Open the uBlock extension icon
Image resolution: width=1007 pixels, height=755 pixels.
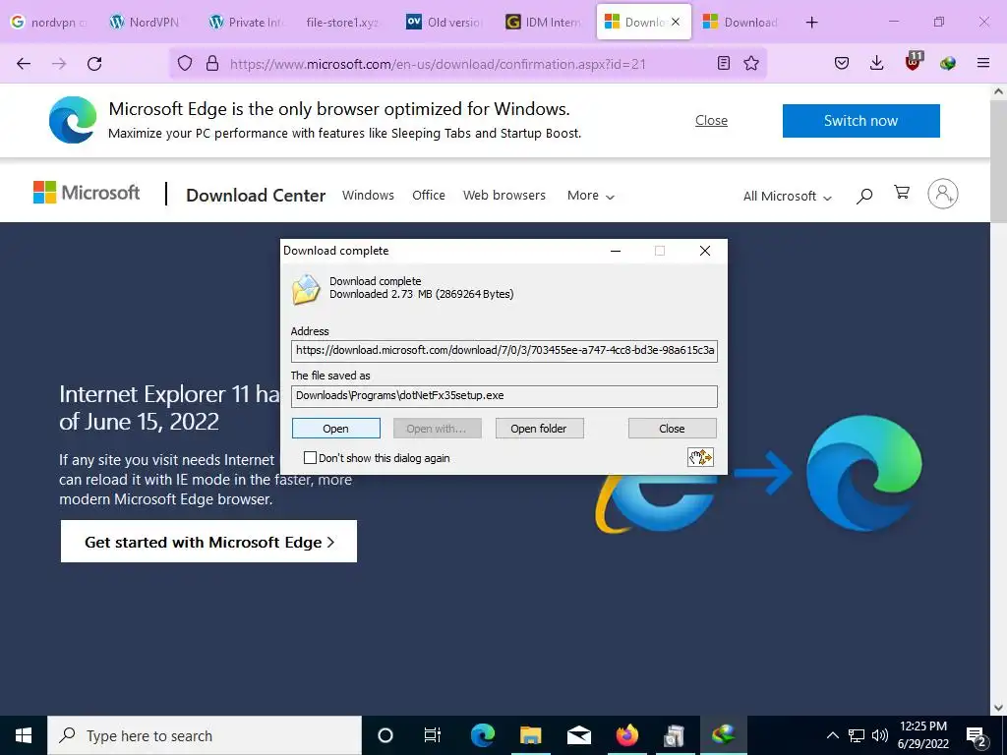pyautogui.click(x=914, y=62)
